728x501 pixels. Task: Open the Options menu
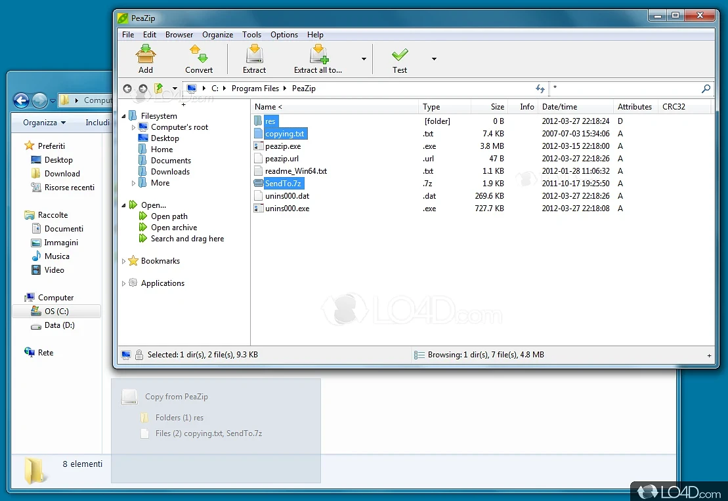pyautogui.click(x=284, y=35)
